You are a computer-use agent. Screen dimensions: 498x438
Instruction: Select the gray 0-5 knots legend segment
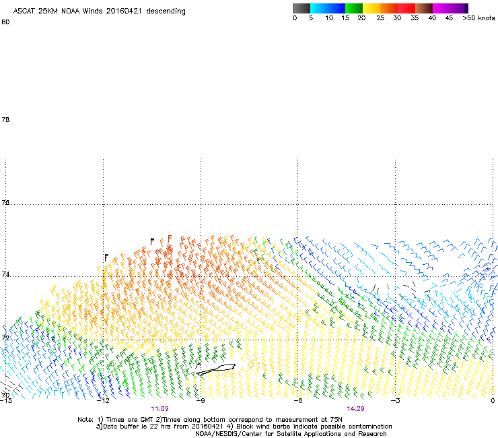[301, 8]
